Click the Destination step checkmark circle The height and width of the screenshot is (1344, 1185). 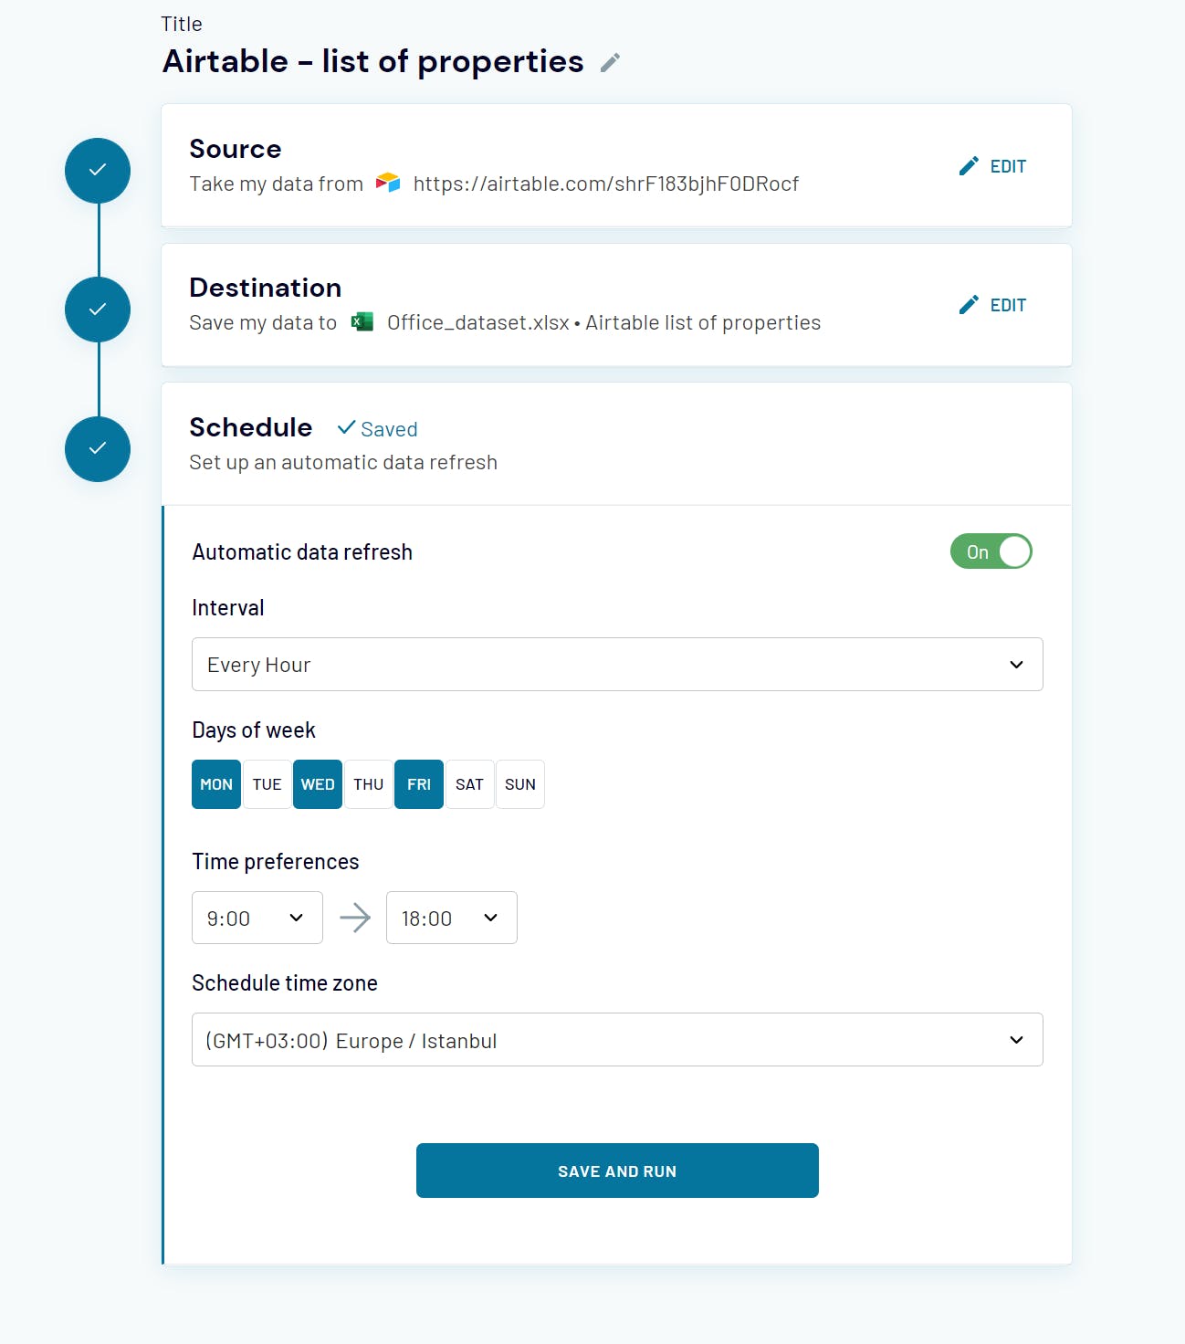pyautogui.click(x=98, y=310)
